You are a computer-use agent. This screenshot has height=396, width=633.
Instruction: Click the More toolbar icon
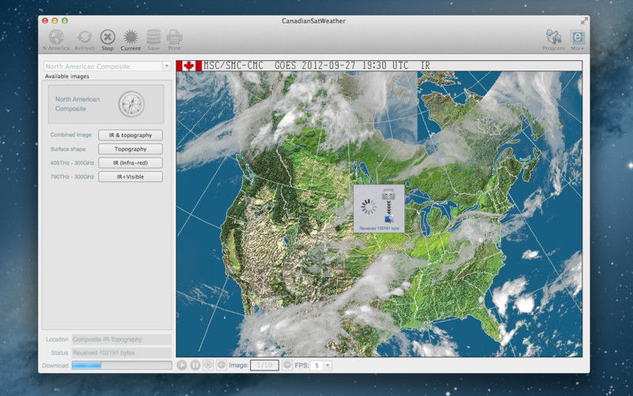[578, 37]
